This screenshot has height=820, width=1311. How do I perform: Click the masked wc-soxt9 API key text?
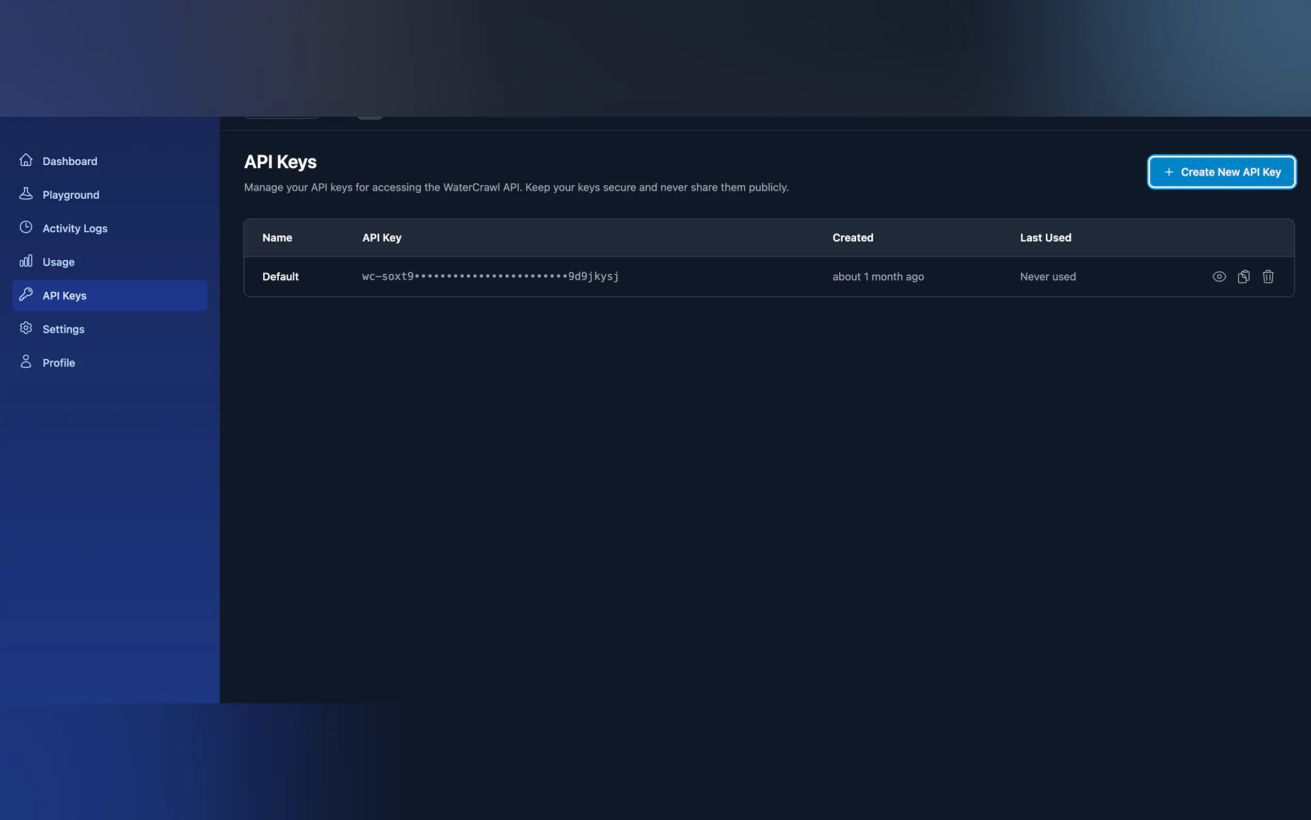(x=490, y=277)
